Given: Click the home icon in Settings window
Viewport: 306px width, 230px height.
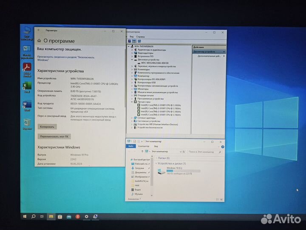Looking at the screenshot, I should 39,41.
